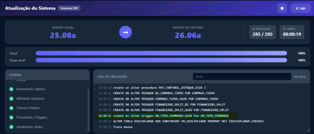Click the check icon beside Removendo objetos
This screenshot has width=314, height=134.
coord(11,89)
